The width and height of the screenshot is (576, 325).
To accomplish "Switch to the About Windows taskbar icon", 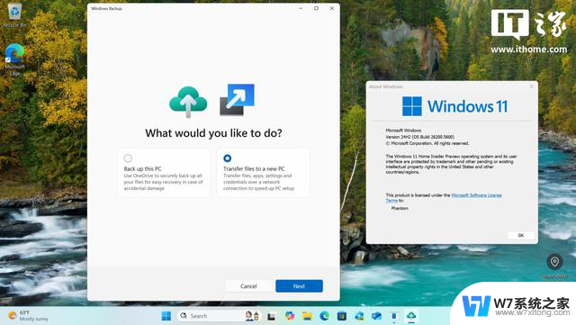I will pos(394,316).
